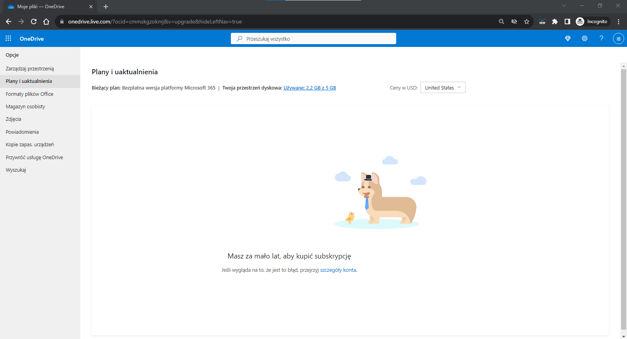Image resolution: width=627 pixels, height=339 pixels.
Task: Open the help question mark icon
Action: tap(602, 38)
